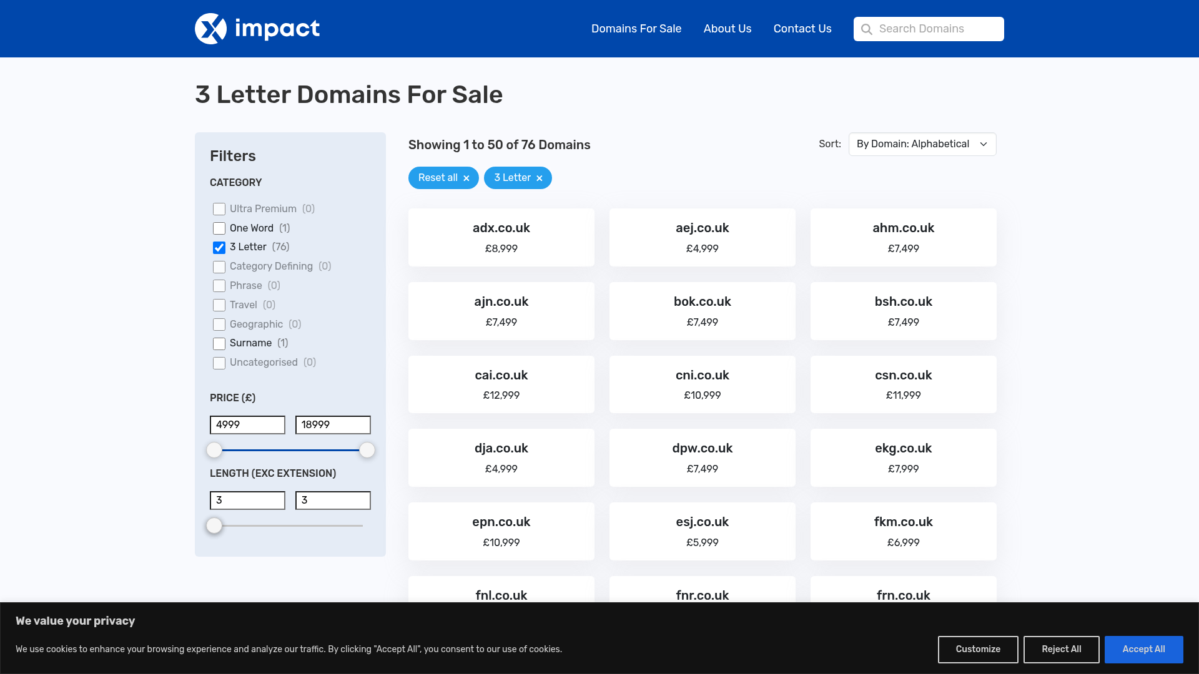The width and height of the screenshot is (1199, 674).
Task: Open fkm.co.uk domain listing
Action: [x=904, y=531]
